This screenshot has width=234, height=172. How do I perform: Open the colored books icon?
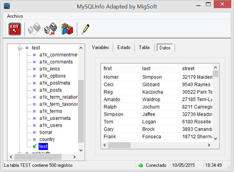pyautogui.click(x=67, y=29)
